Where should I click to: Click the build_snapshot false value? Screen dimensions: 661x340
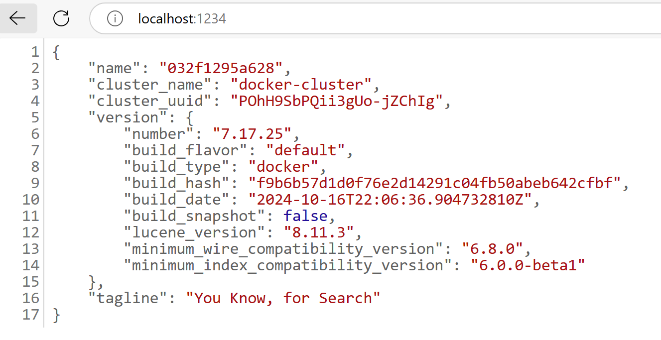305,216
